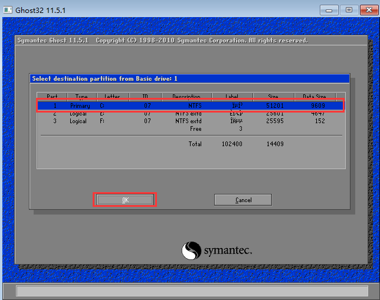Select partition 1 Primary C: row
This screenshot has height=300, width=380.
189,106
